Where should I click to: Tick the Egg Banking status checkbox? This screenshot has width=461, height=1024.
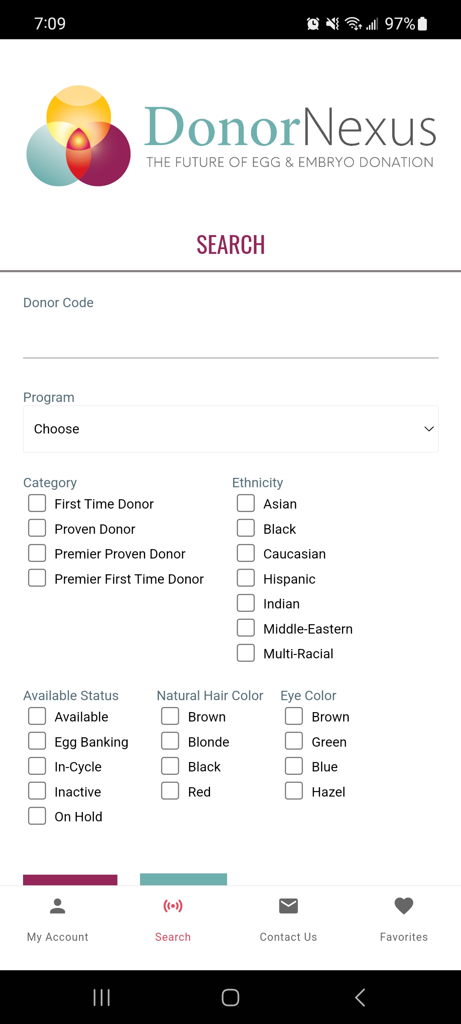pos(37,742)
